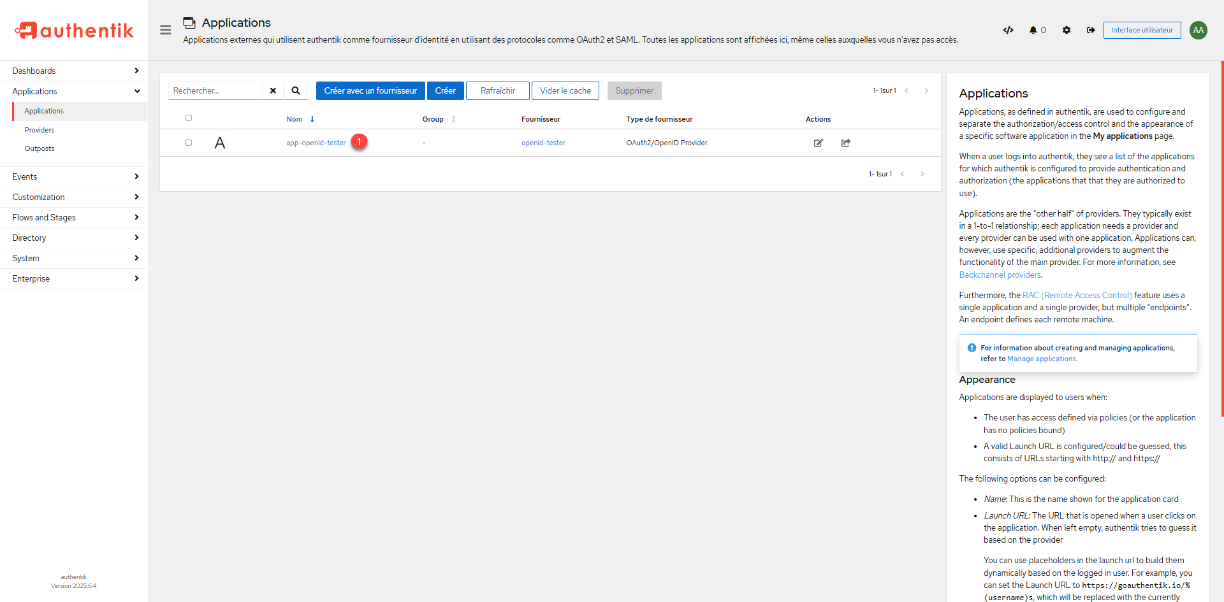Check the select-all checkbox in table header
Image resolution: width=1224 pixels, height=602 pixels.
(188, 118)
